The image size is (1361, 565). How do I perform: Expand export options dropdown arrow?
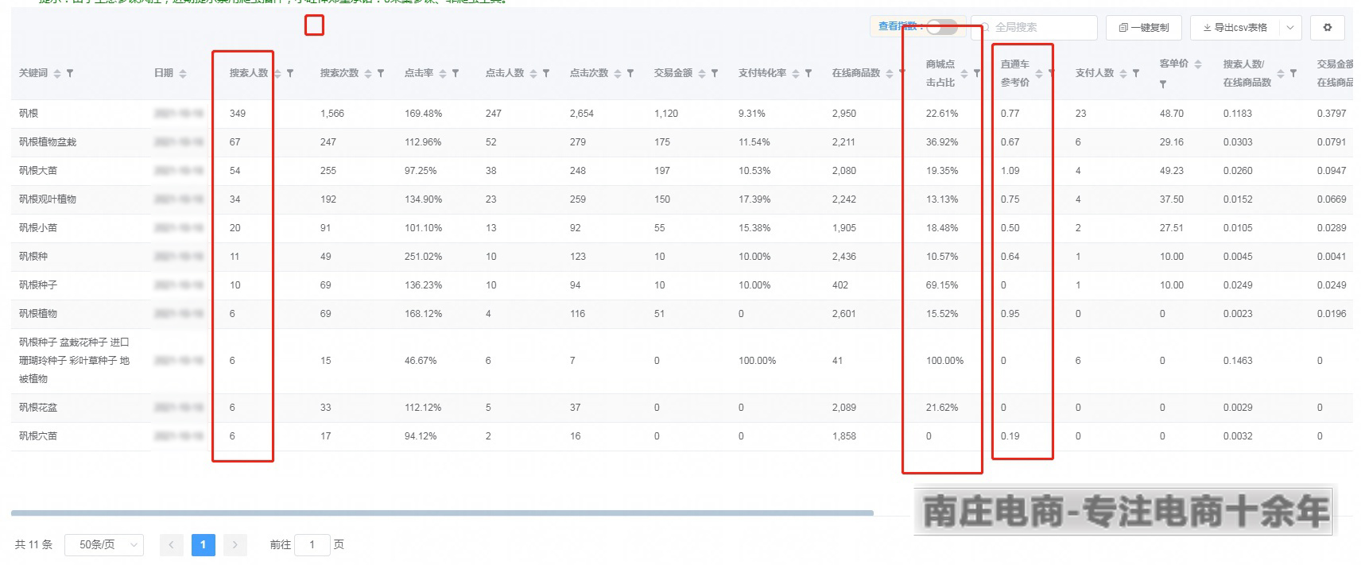pos(1291,27)
